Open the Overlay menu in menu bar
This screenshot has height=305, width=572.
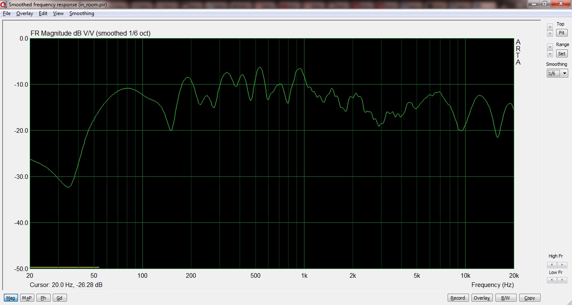25,13
